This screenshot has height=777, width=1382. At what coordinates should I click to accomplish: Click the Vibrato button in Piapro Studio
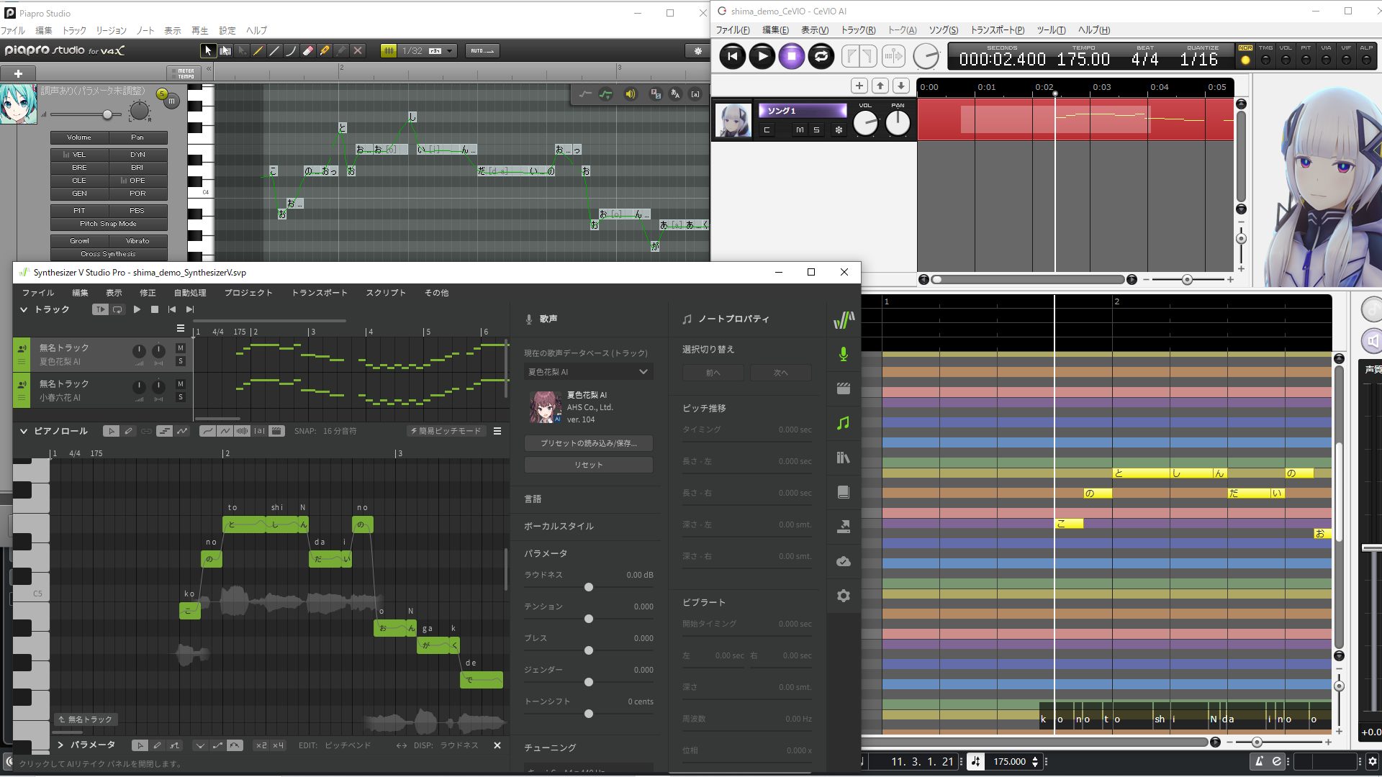click(137, 241)
